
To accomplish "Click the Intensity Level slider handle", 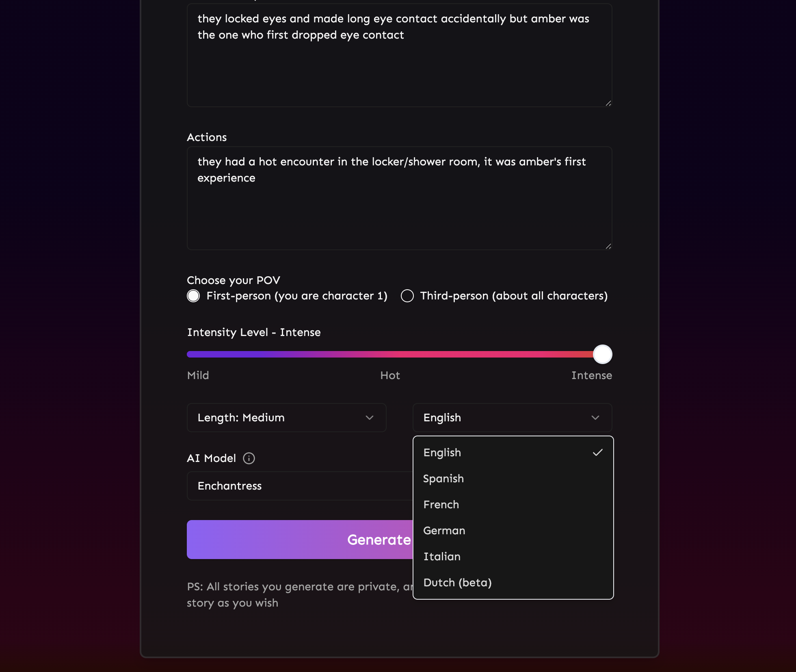I will 602,354.
